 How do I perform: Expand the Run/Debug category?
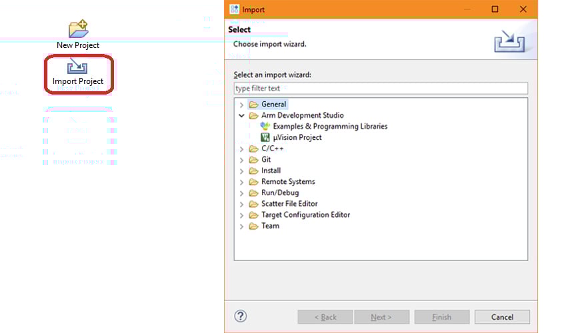pos(241,193)
